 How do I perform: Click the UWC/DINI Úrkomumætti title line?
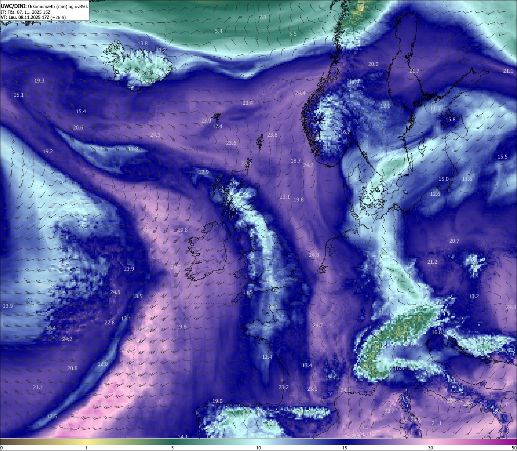pos(44,6)
